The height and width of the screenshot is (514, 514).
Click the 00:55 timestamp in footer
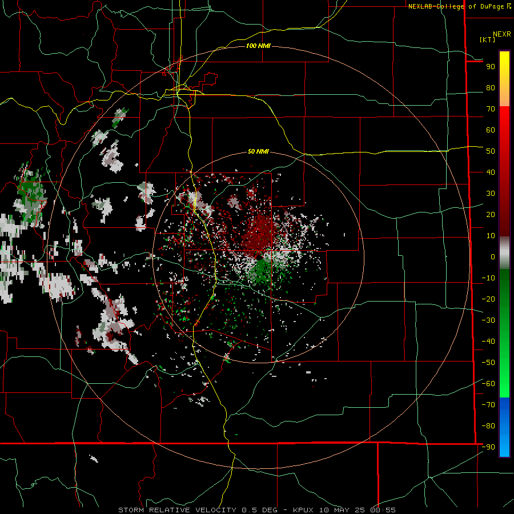(x=383, y=510)
